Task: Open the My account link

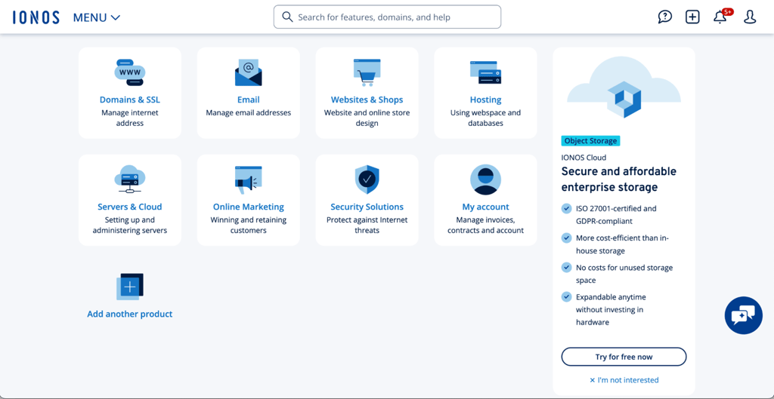Action: (x=486, y=207)
